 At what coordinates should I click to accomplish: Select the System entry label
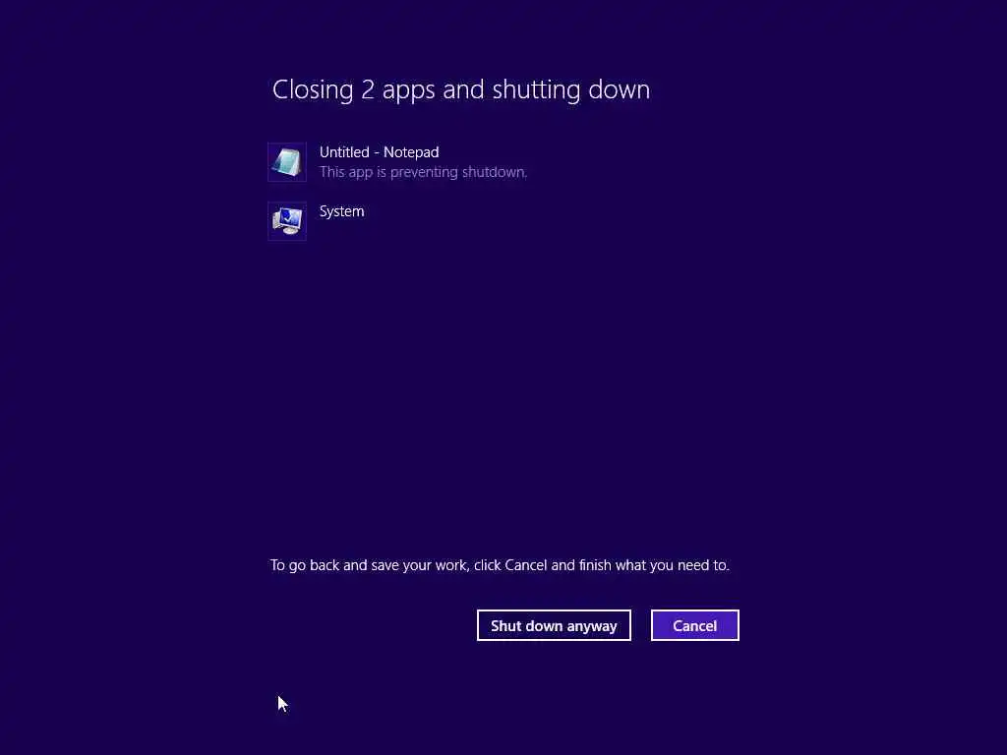pyautogui.click(x=341, y=212)
